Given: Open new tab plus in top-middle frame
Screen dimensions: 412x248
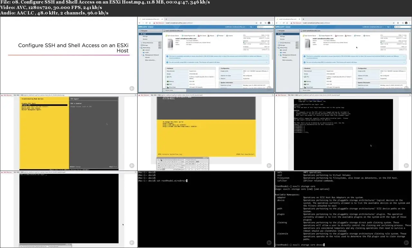Looking at the screenshot, I should (166, 19).
